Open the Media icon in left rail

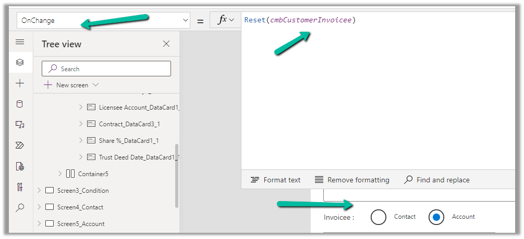[20, 125]
